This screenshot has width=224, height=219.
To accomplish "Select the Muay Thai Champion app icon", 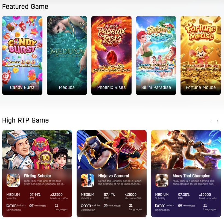I will [x=162, y=180].
